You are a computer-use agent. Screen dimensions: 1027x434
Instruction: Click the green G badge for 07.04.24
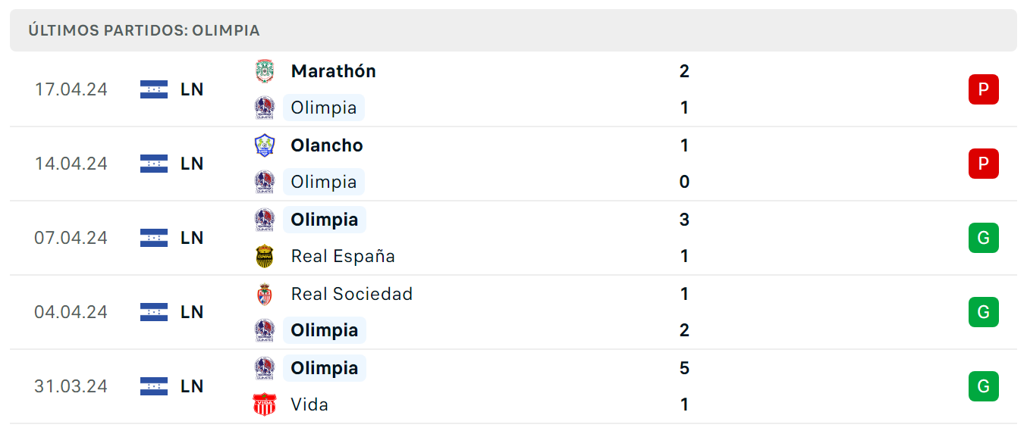point(984,238)
